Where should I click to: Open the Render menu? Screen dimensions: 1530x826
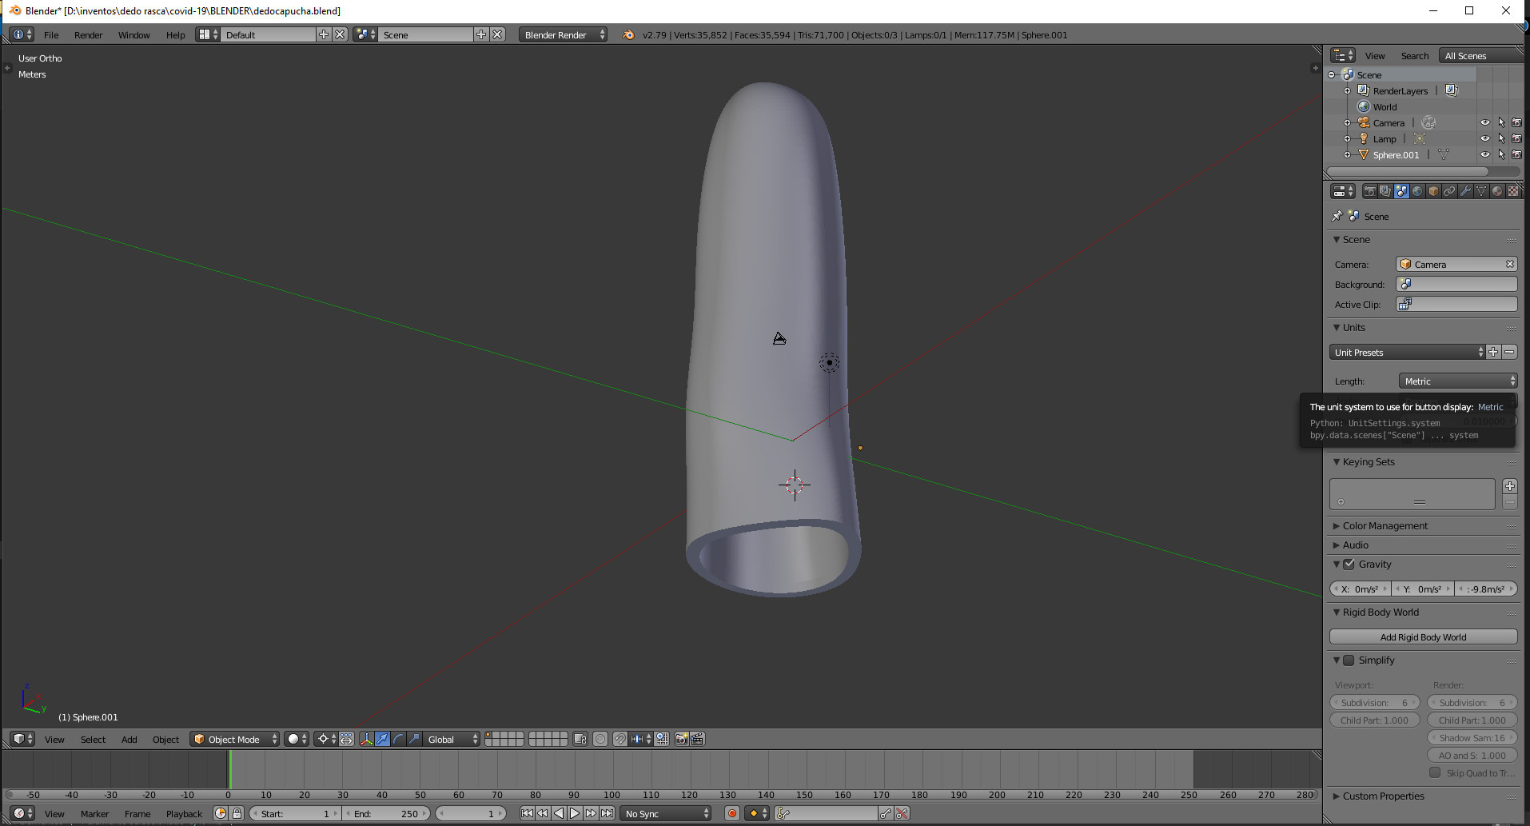88,34
